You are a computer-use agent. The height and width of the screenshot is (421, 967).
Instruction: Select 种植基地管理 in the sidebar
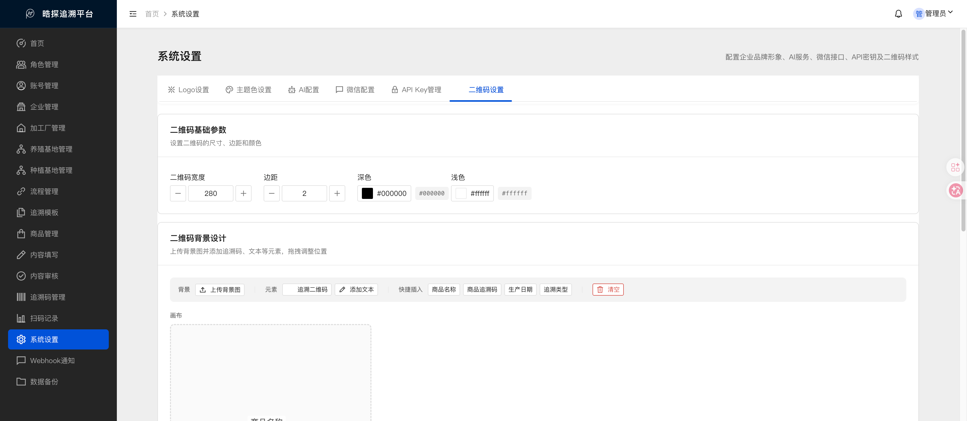tap(58, 170)
